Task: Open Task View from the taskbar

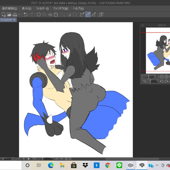Action: point(39,165)
